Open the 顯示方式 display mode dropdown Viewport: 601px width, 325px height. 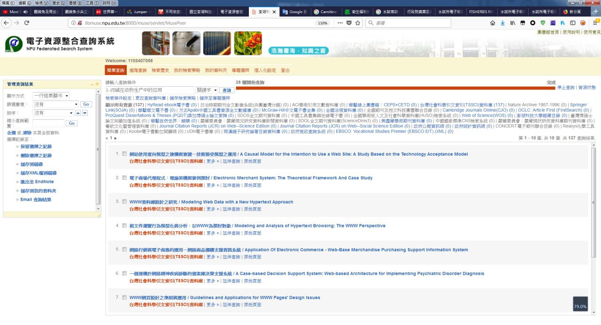tap(51, 96)
